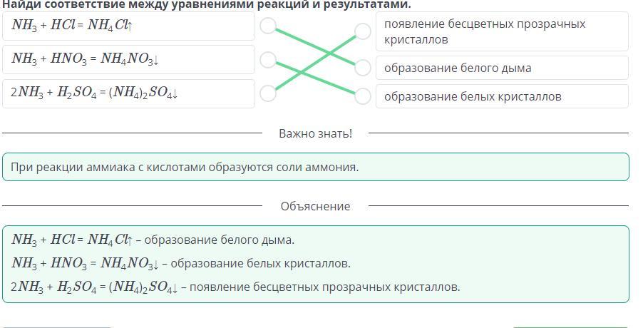Click the connector circle beside 2NH3 + H2SO4 equation
Screen dimensions: 643x328
pyautogui.click(x=268, y=93)
